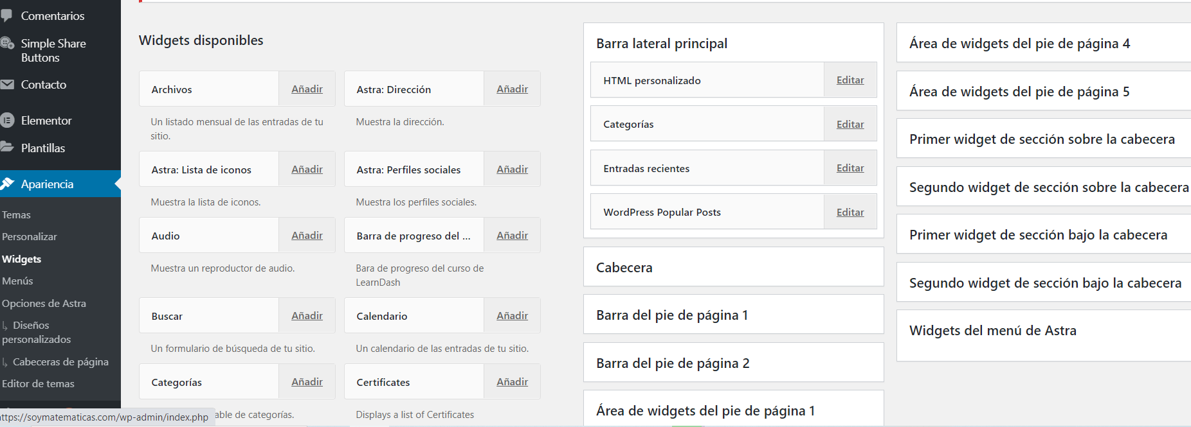
Task: Open the Menús submenu item
Action: coord(17,281)
